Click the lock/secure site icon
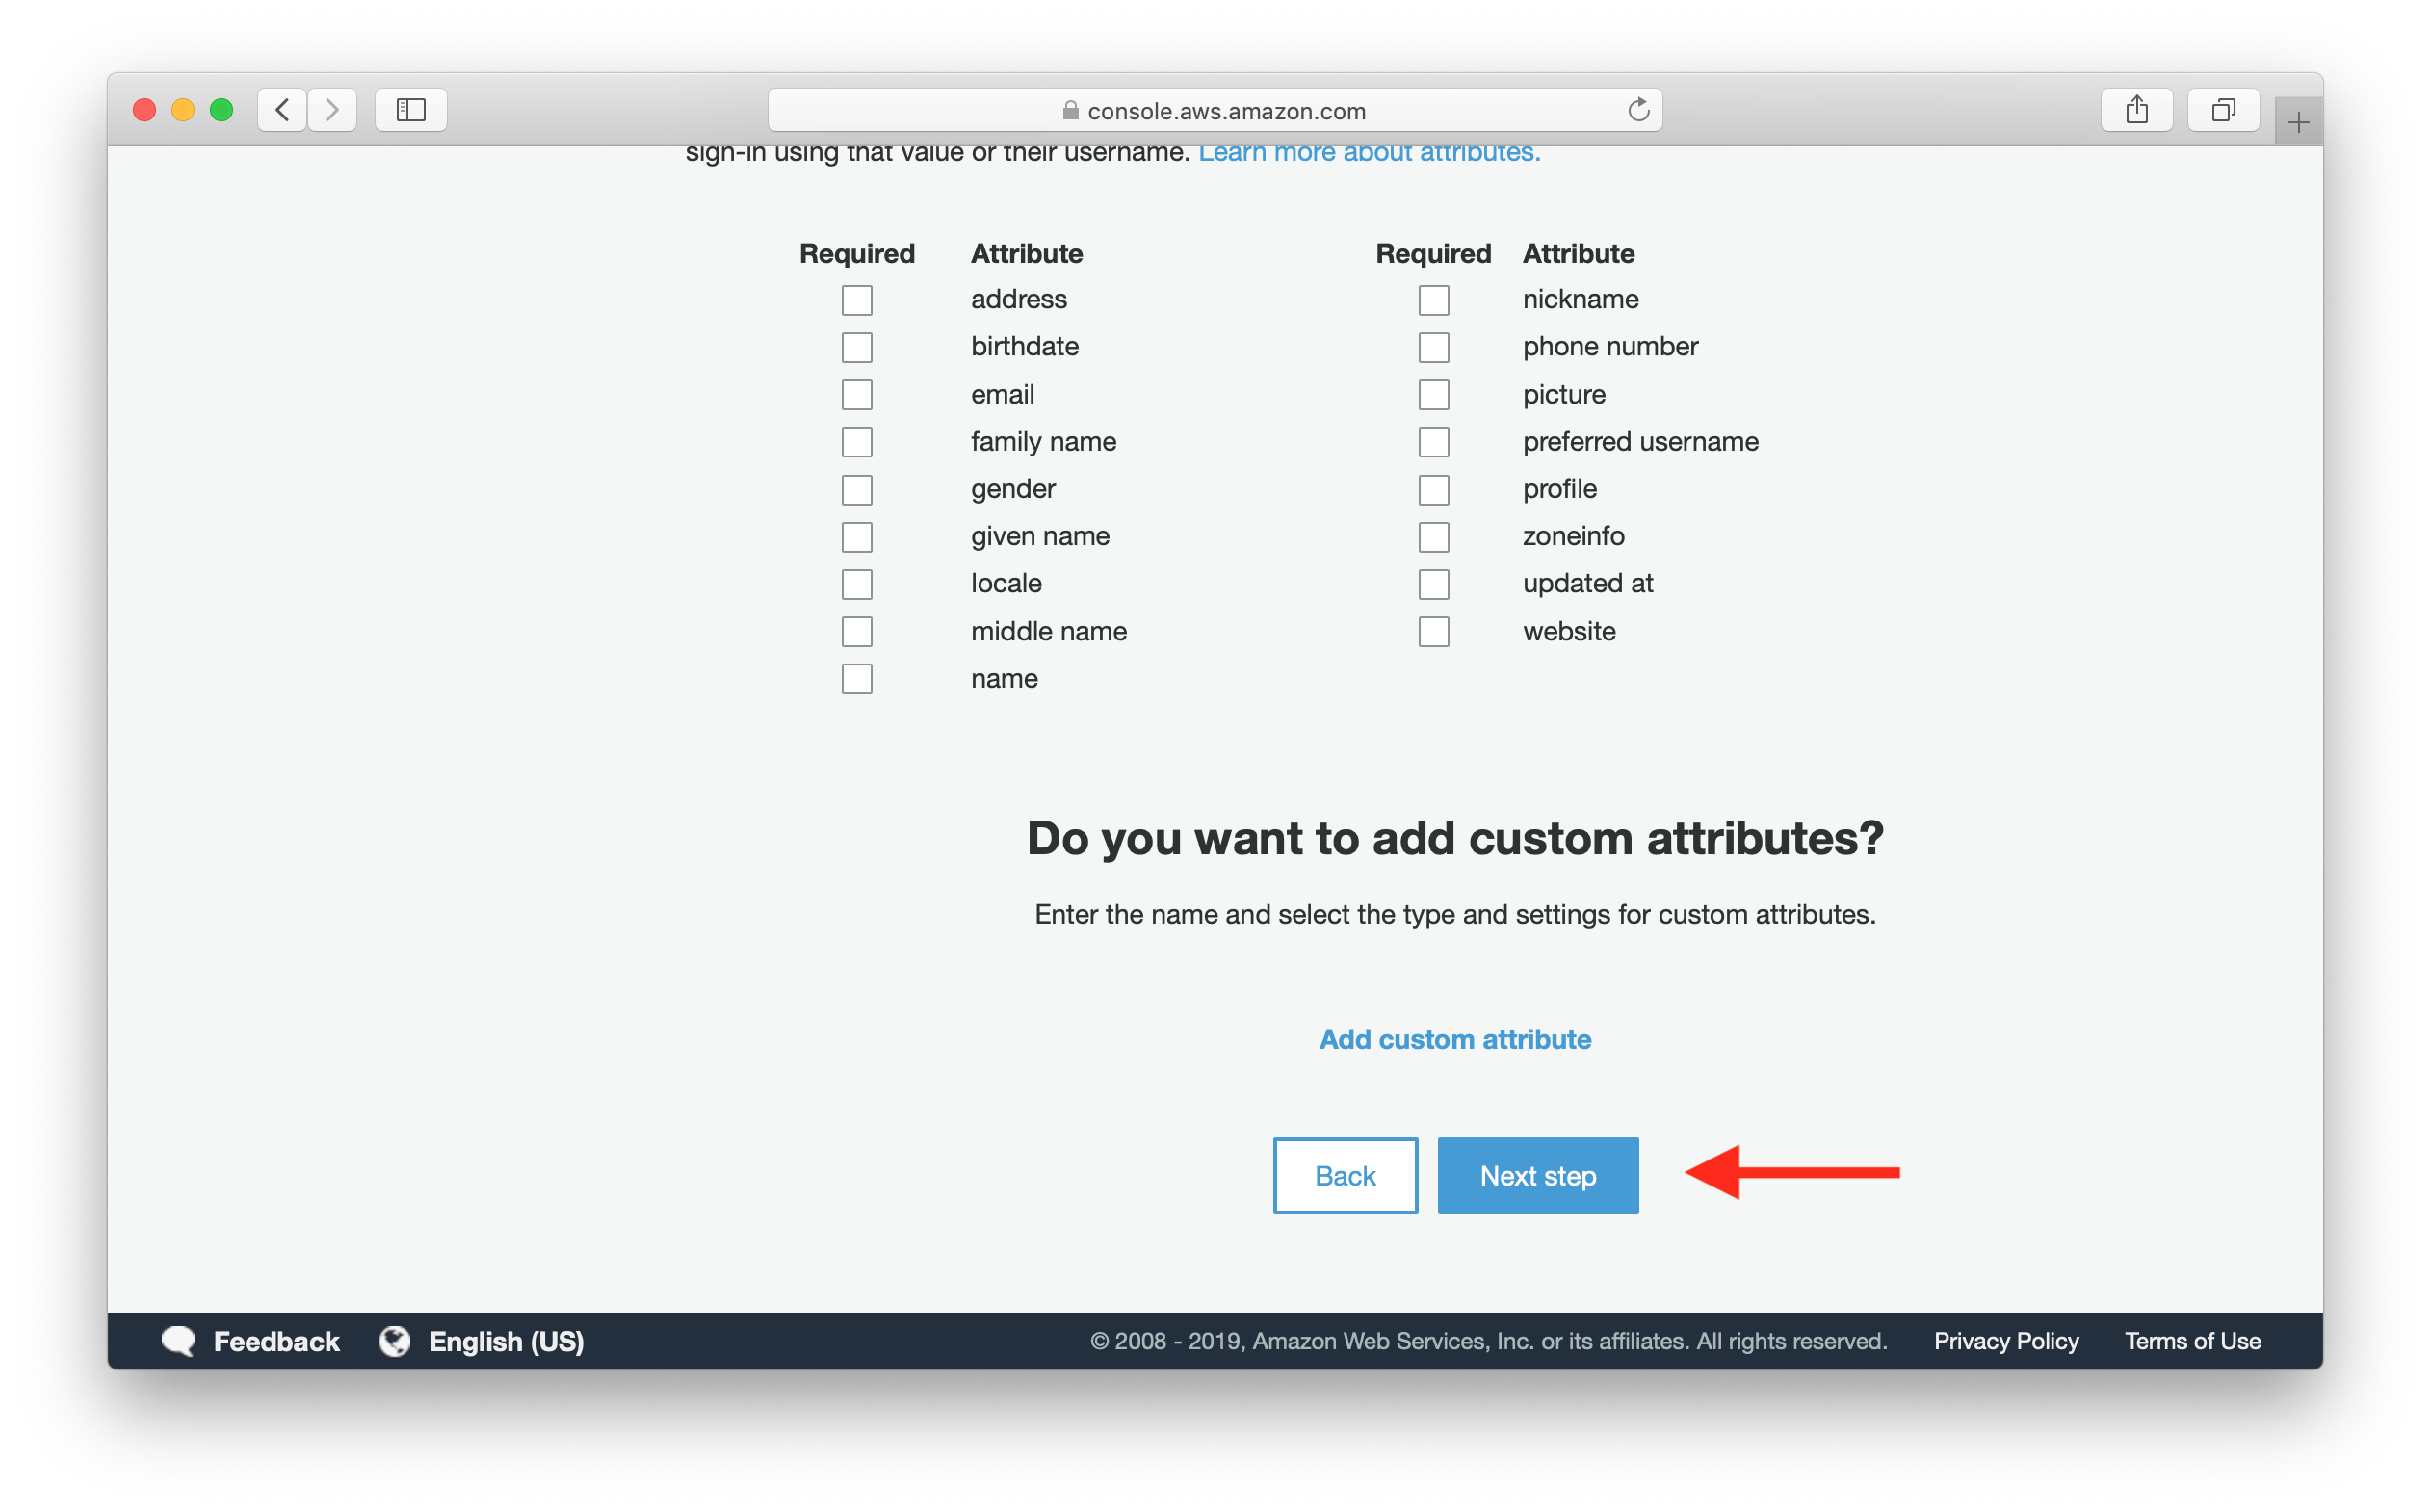The height and width of the screenshot is (1512, 2431). 1066,110
